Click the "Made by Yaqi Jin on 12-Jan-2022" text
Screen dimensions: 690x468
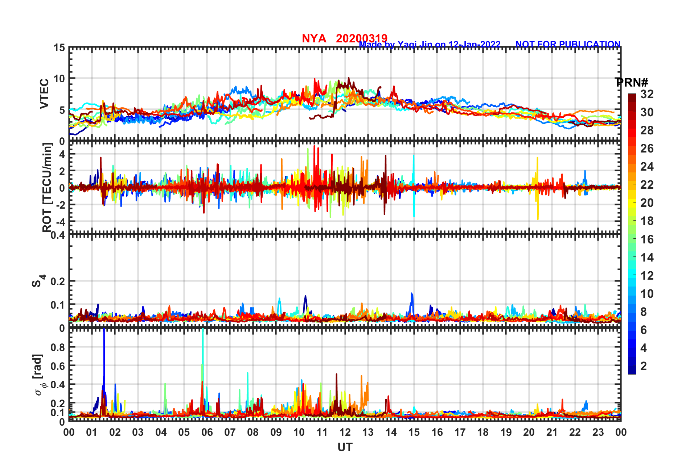(x=430, y=45)
